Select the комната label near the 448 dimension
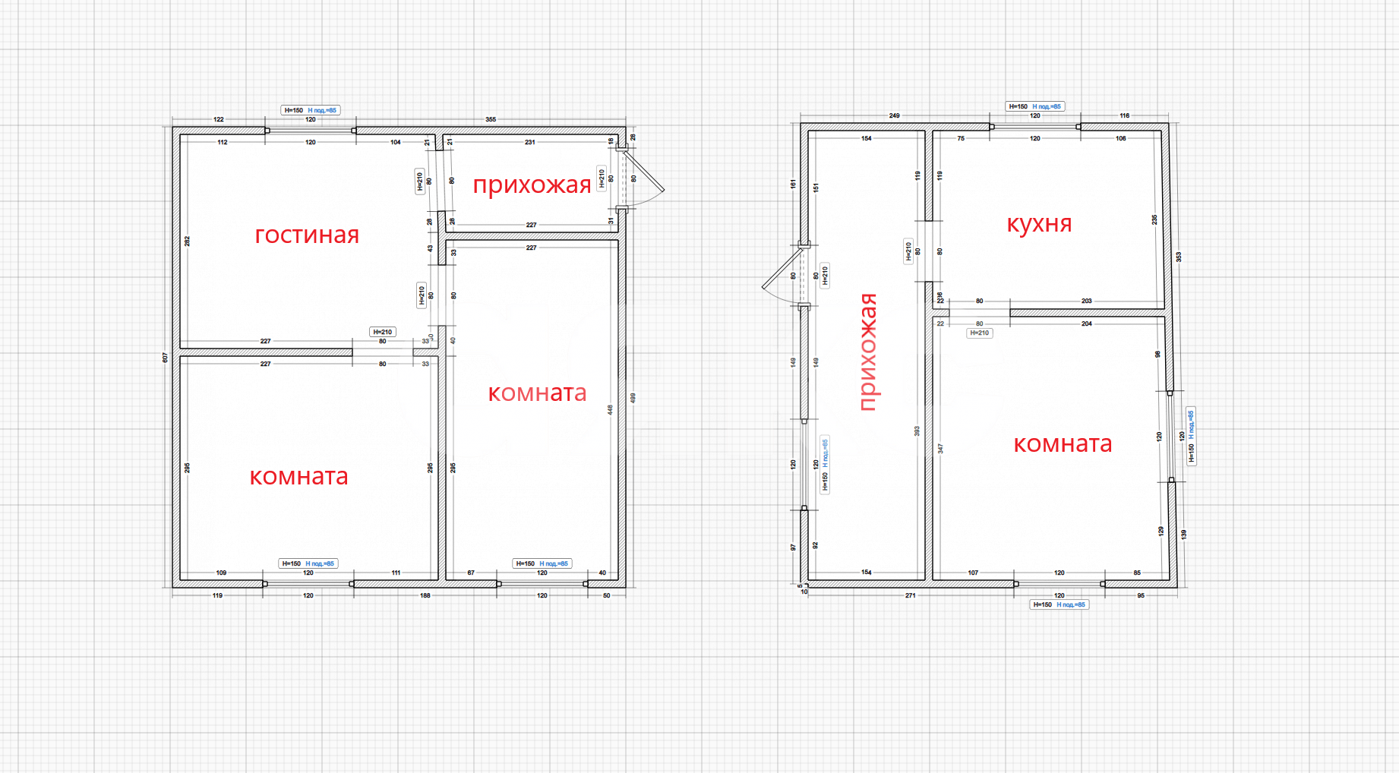 tap(537, 393)
